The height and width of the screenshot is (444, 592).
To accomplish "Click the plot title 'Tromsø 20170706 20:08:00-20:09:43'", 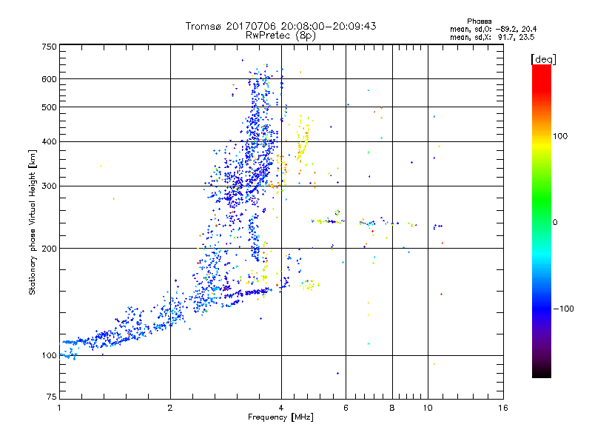I will (281, 26).
